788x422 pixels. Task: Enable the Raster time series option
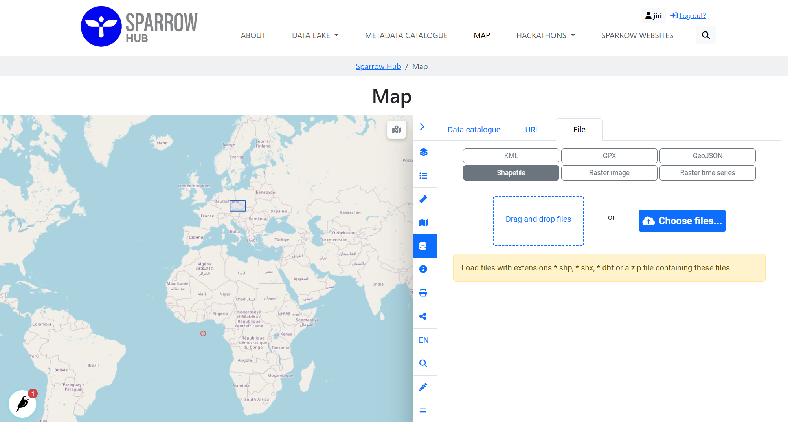point(707,173)
